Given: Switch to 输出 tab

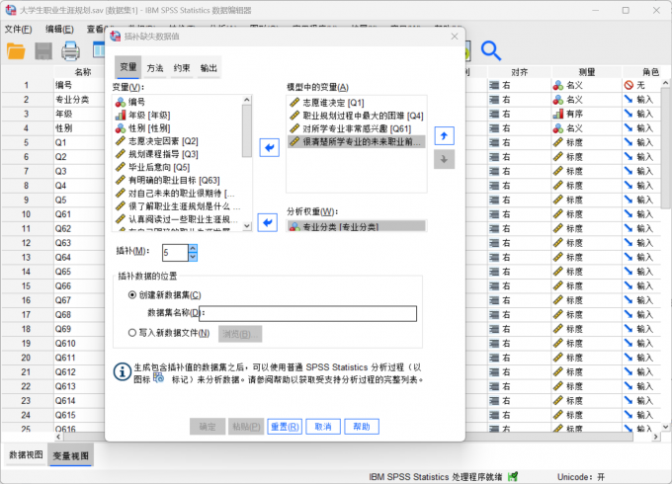Looking at the screenshot, I should (209, 68).
